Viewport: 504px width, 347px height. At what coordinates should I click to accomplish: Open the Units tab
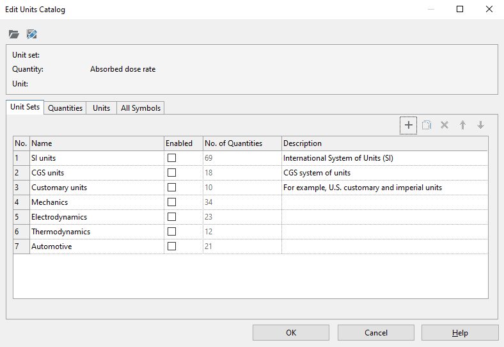(x=101, y=108)
